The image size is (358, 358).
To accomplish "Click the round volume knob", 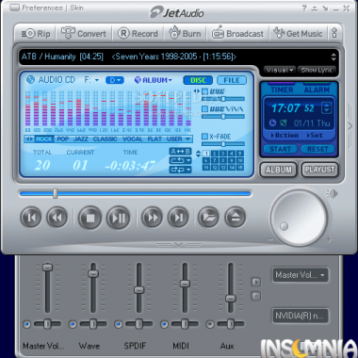I will 299,218.
